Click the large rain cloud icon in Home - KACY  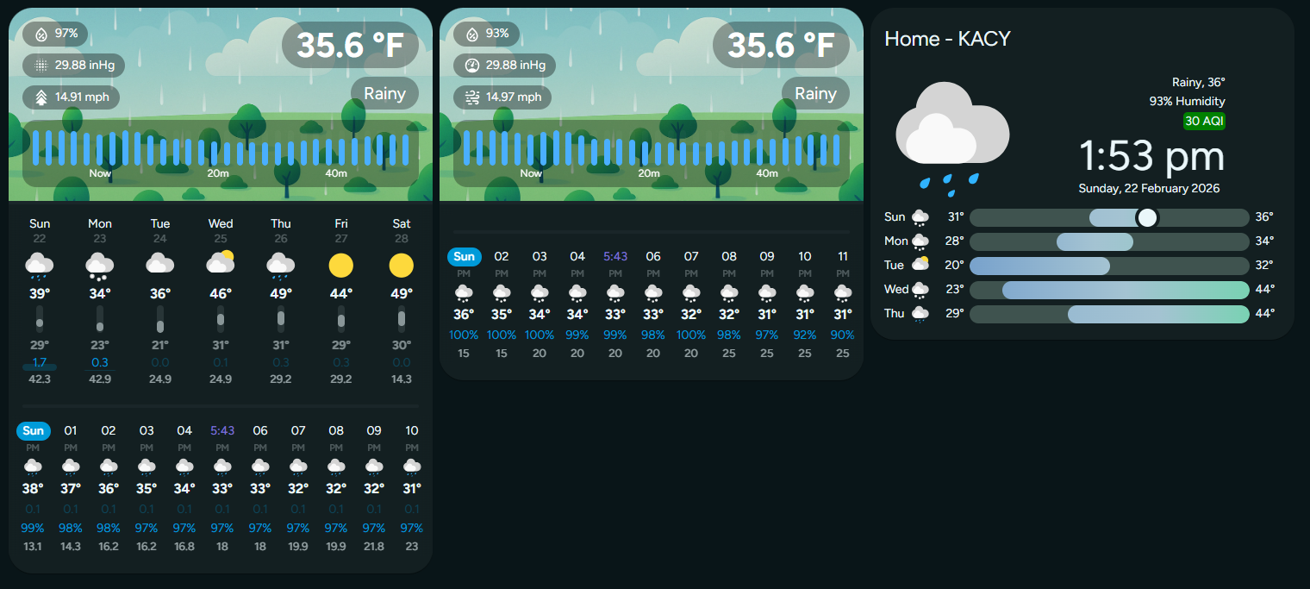(951, 138)
